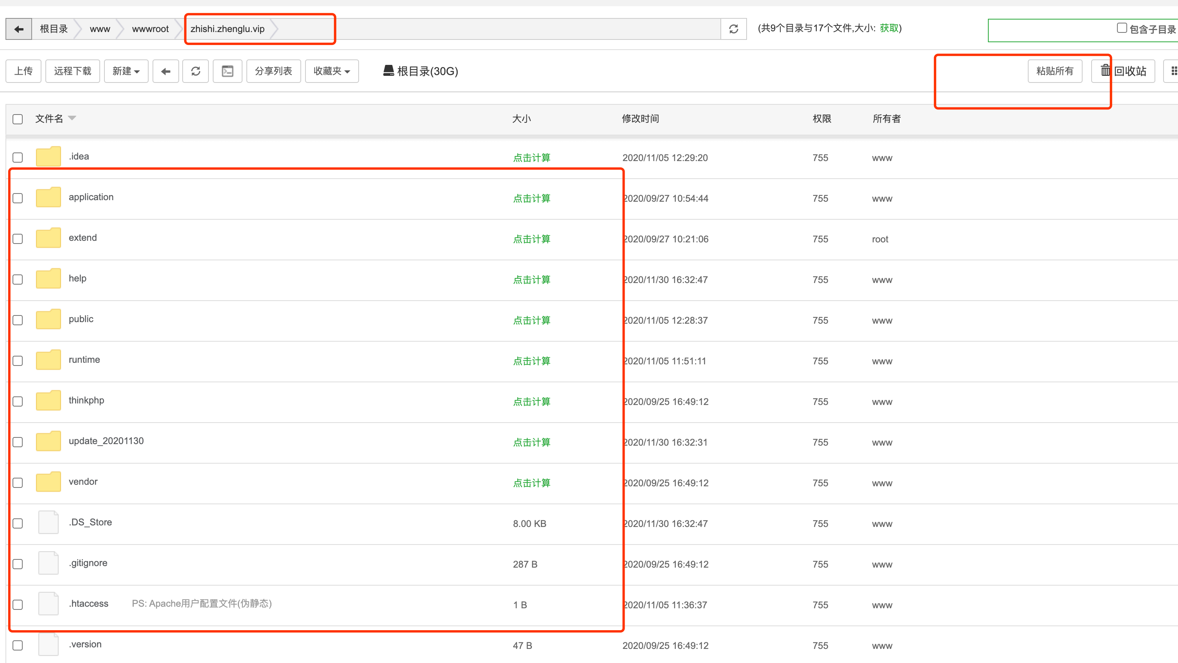Image resolution: width=1178 pixels, height=663 pixels.
Task: Click the 权限 column header
Action: coord(822,119)
